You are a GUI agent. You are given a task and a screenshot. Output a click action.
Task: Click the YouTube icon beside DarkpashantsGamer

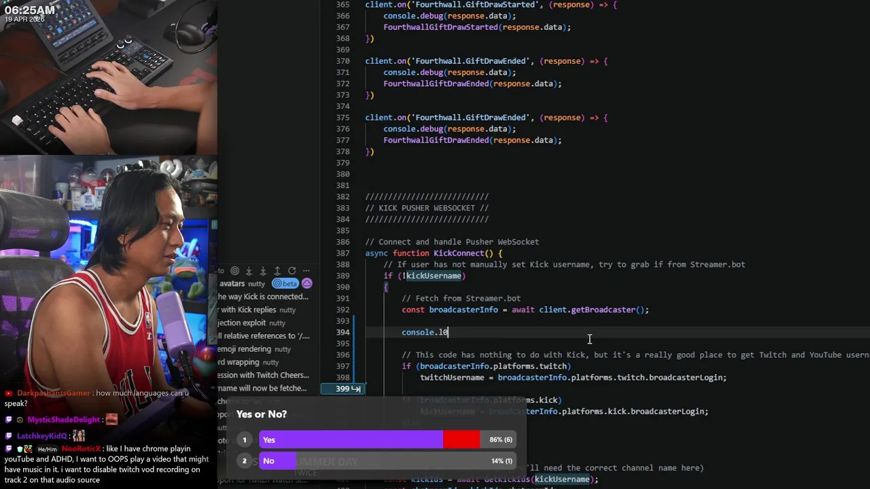tap(8, 393)
